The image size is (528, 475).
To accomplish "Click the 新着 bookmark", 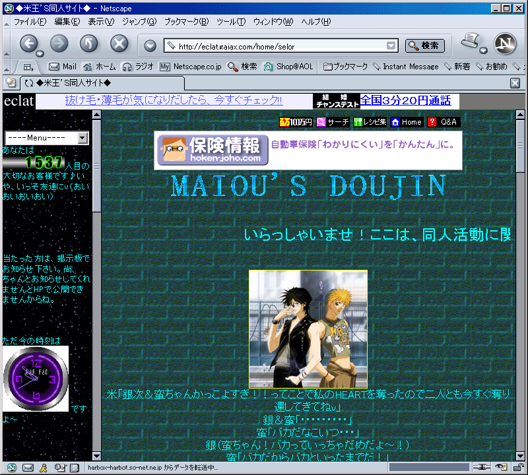I will 457,67.
